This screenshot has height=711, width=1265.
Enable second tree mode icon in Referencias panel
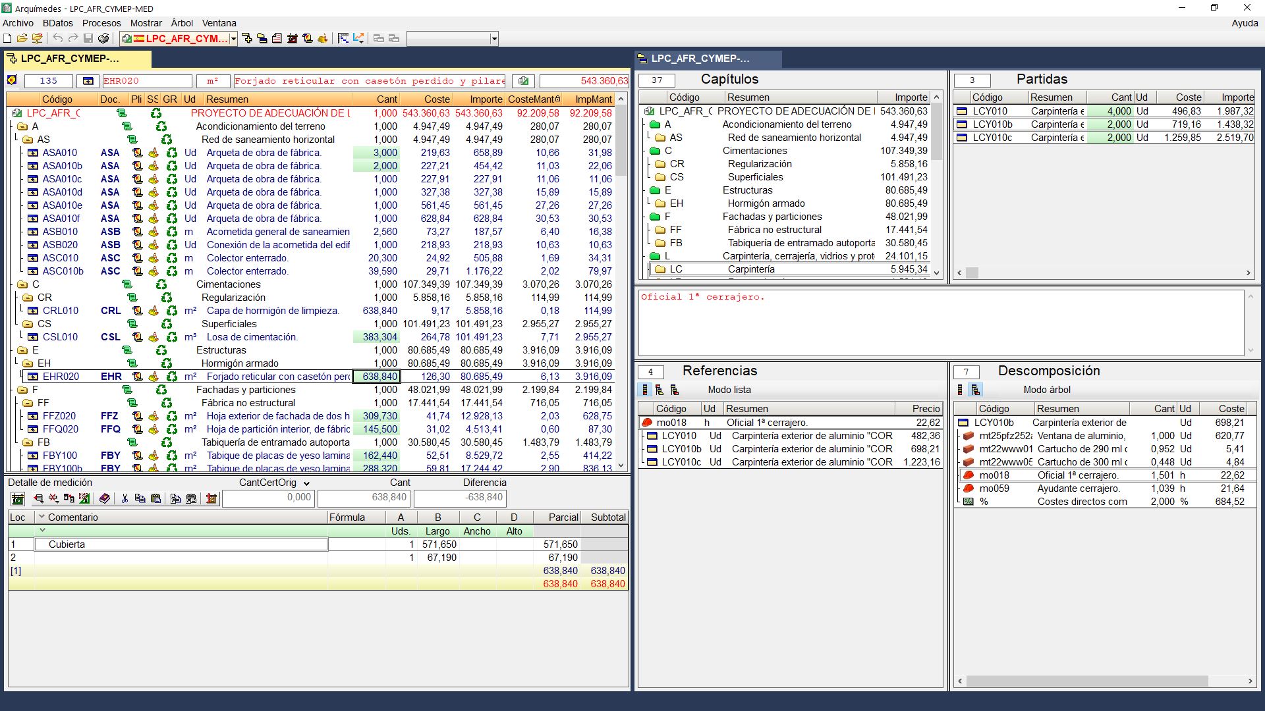pos(660,390)
